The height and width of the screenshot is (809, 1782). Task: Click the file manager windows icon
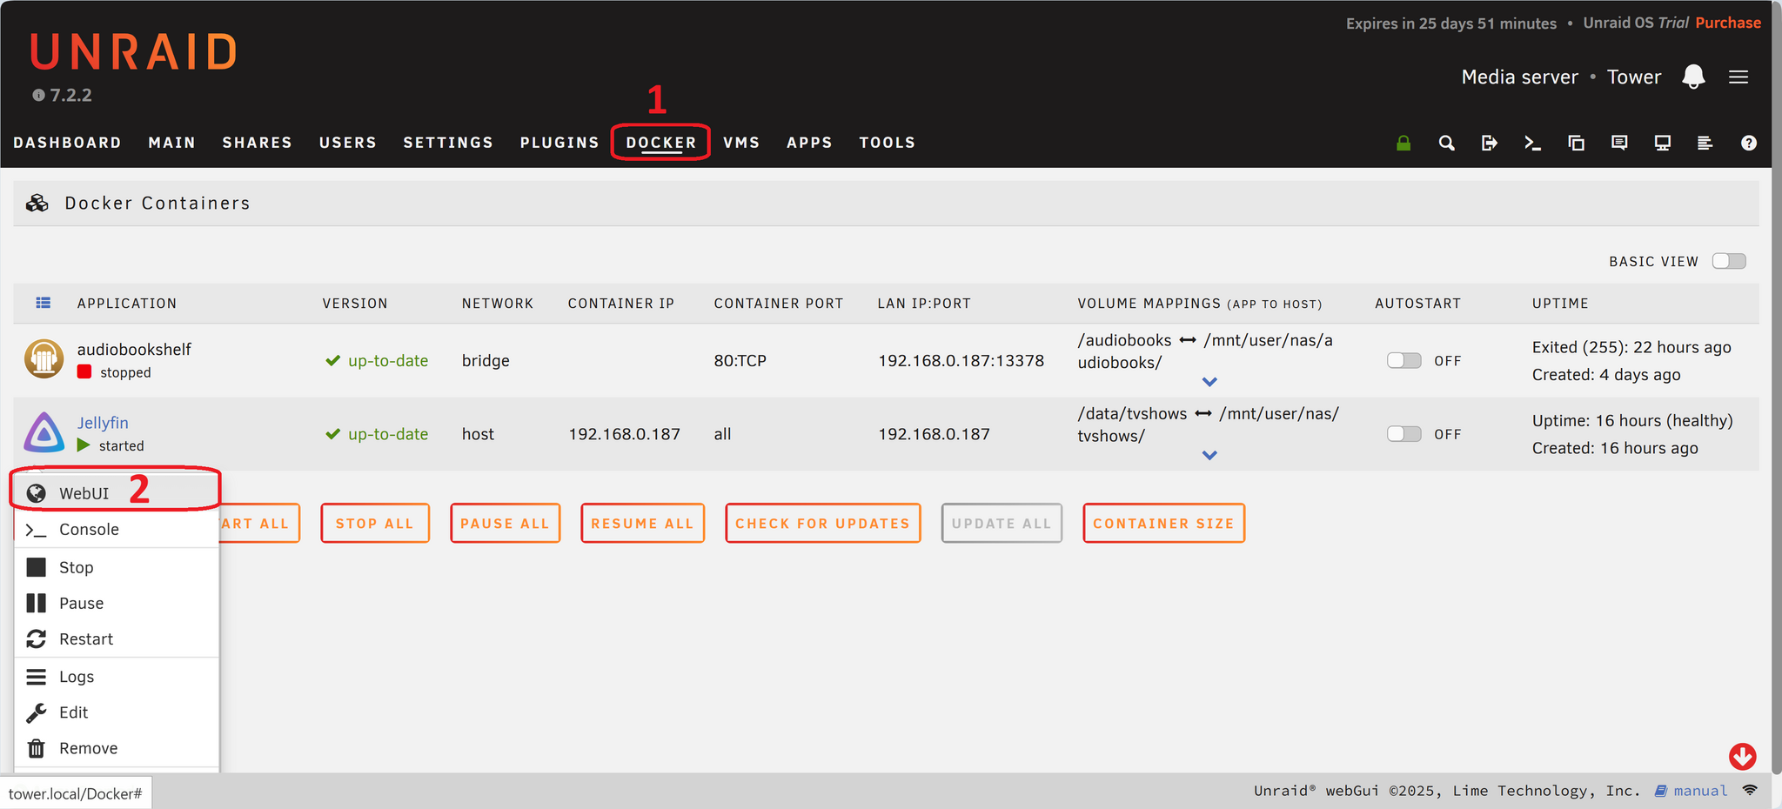click(1576, 143)
